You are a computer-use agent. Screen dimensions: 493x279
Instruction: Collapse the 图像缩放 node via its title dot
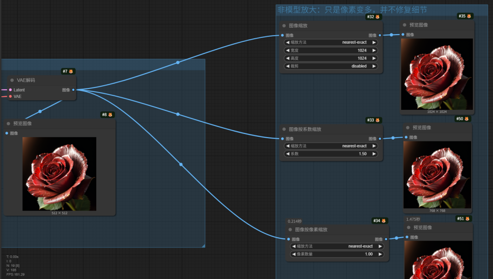click(x=284, y=26)
